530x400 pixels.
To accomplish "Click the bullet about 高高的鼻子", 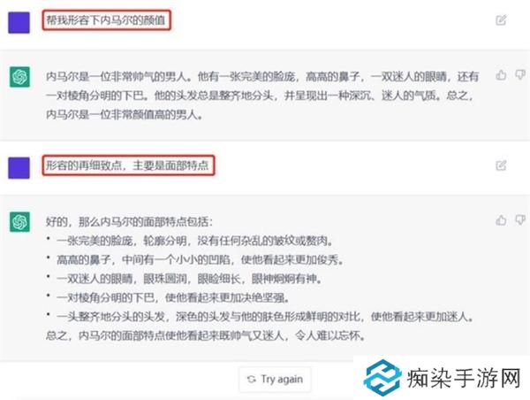I will (x=201, y=260).
